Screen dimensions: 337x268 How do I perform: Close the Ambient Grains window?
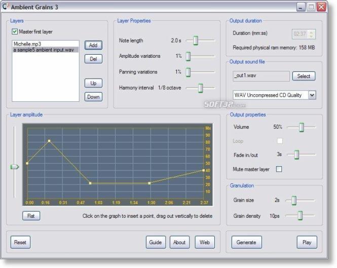[321, 7]
